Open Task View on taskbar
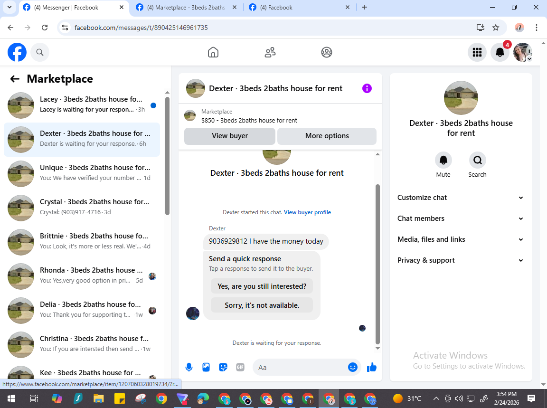Screen dimensions: 547x408 [34, 398]
